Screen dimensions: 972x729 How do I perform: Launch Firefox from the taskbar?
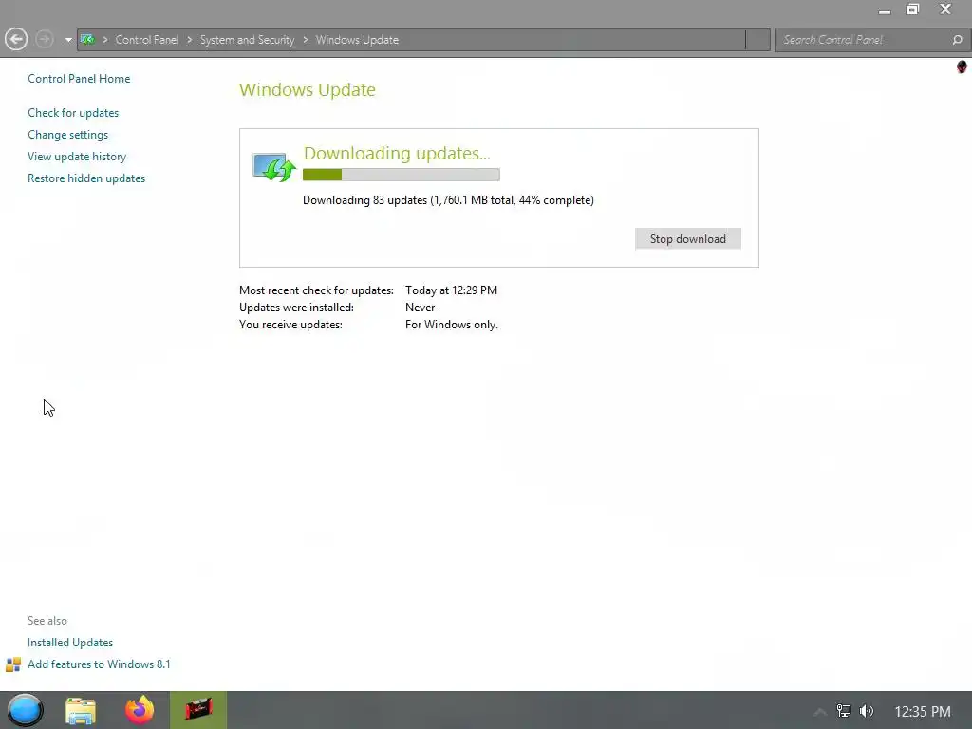pos(140,710)
